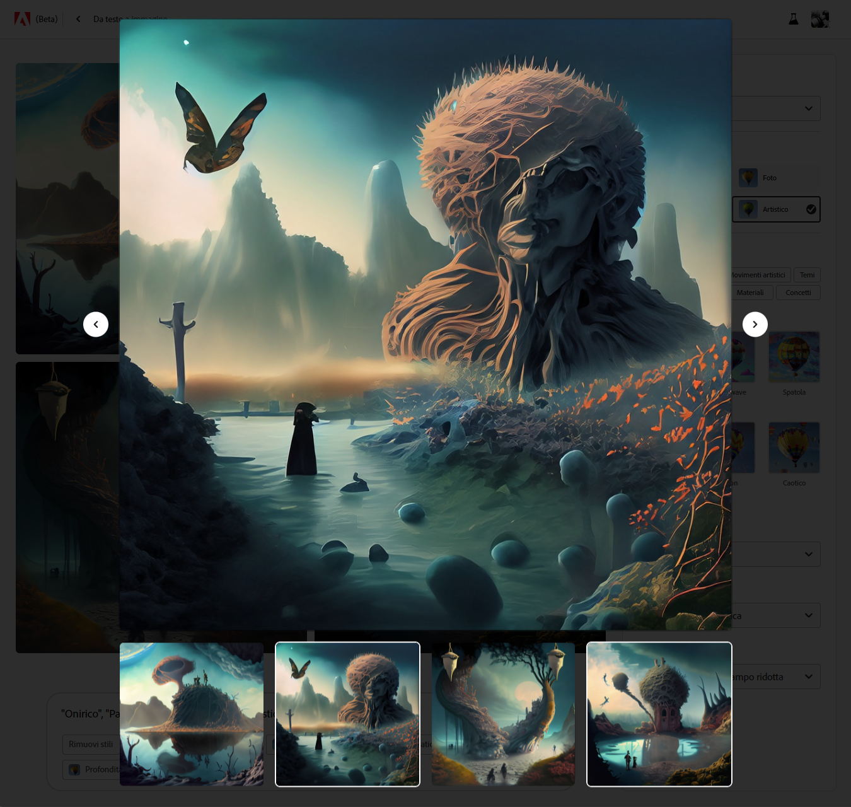
Task: Click the Artistico checkmark indicator
Action: pyautogui.click(x=811, y=209)
